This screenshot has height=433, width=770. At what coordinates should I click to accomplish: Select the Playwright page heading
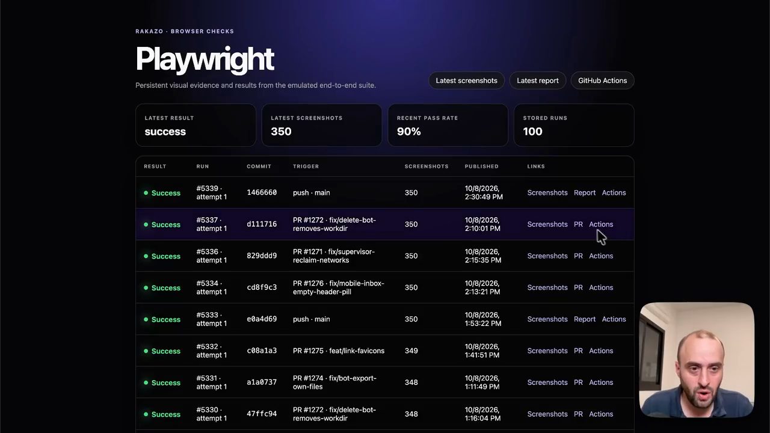[x=205, y=59]
